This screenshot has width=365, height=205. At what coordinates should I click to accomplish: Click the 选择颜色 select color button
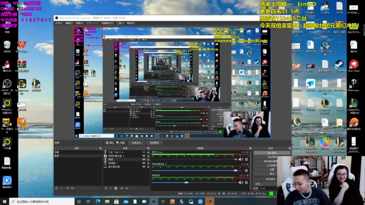tap(154, 143)
